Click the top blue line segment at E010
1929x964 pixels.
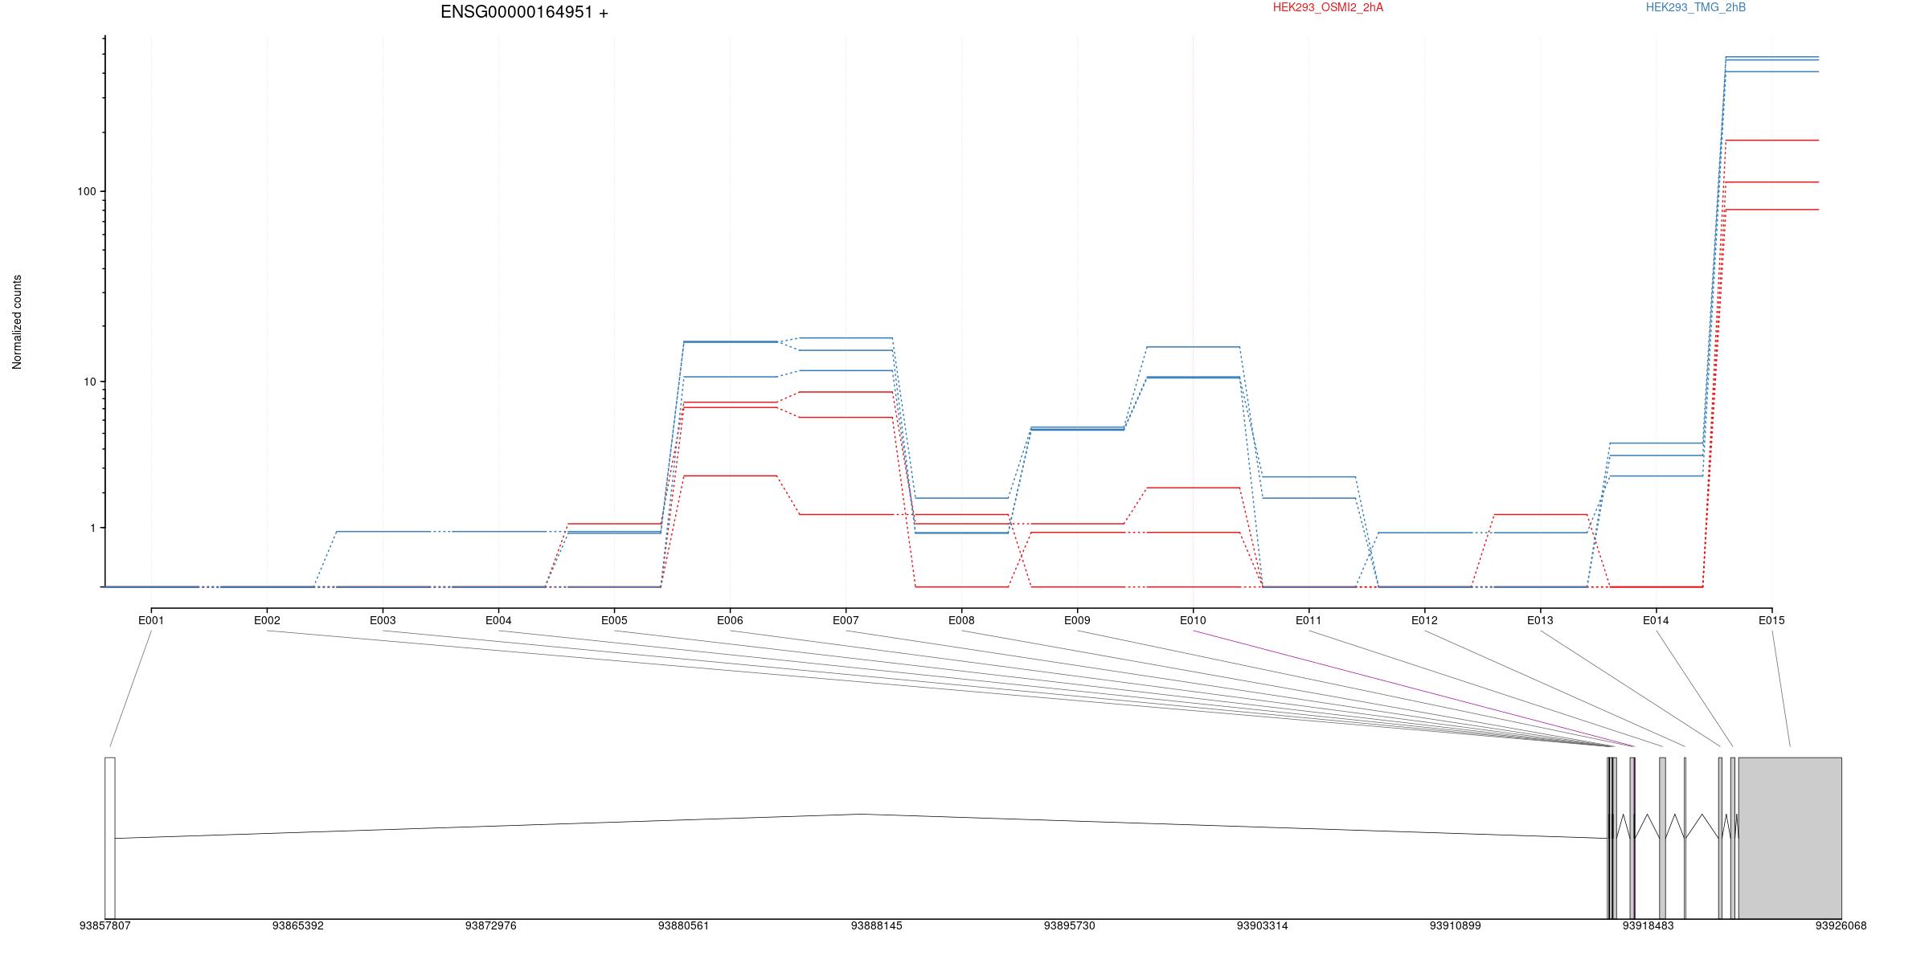click(x=1193, y=347)
